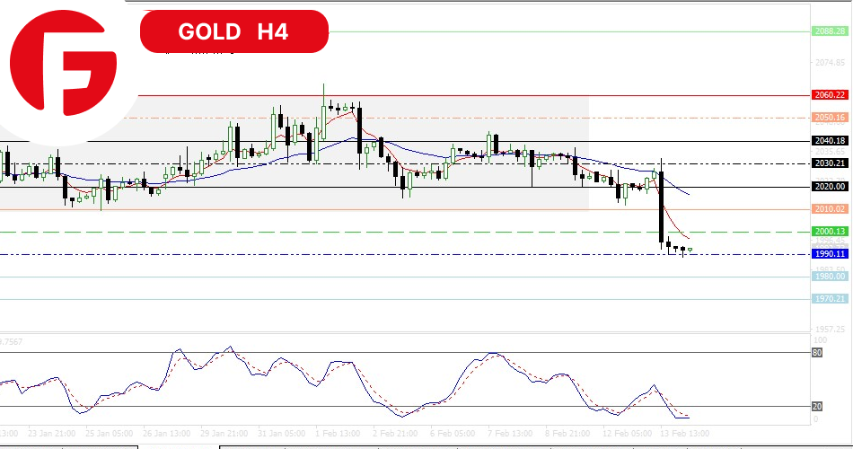Click the GOLD H4 title badge
This screenshot has width=853, height=449.
[x=233, y=31]
